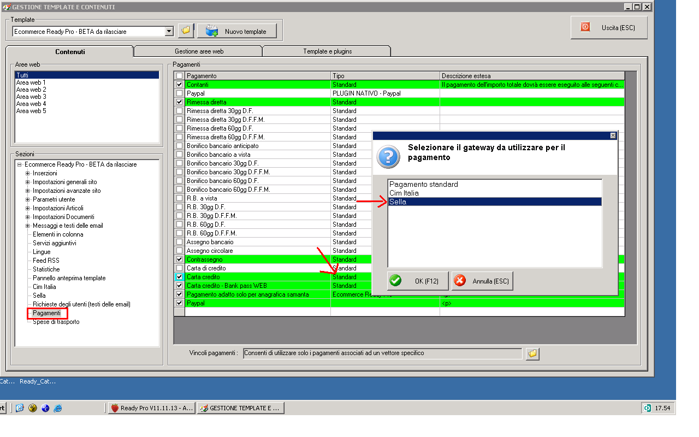Image resolution: width=699 pixels, height=437 pixels.
Task: Expand the Inserzioni tree node
Action: coord(28,173)
